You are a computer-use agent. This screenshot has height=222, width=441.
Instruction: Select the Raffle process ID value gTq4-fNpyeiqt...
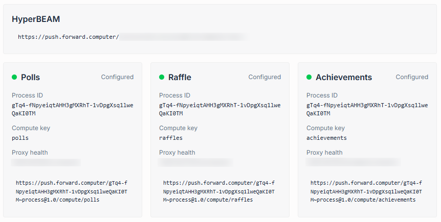(x=220, y=109)
